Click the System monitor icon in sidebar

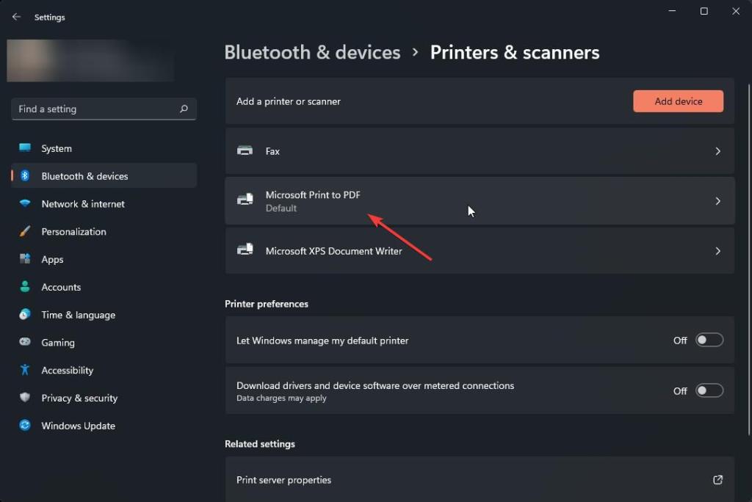25,148
